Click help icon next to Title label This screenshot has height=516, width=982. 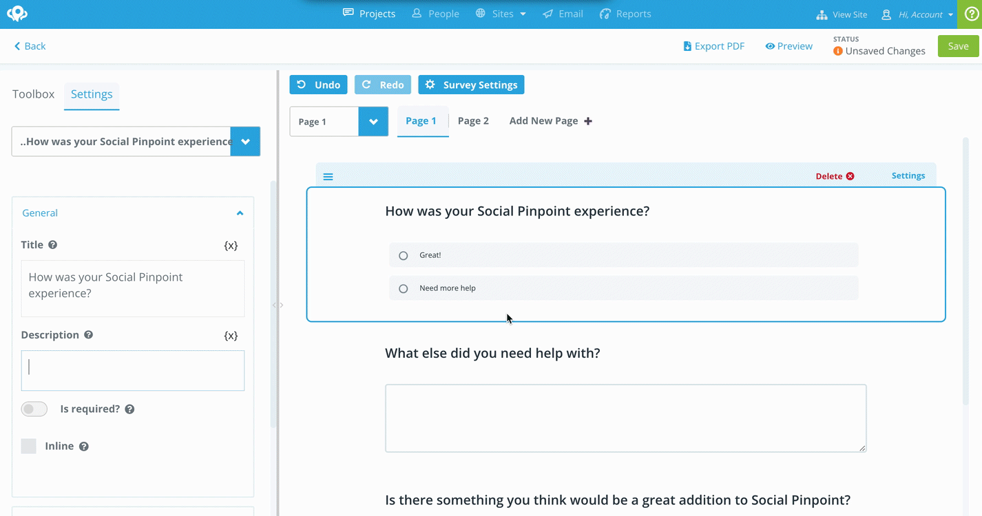[x=53, y=245]
